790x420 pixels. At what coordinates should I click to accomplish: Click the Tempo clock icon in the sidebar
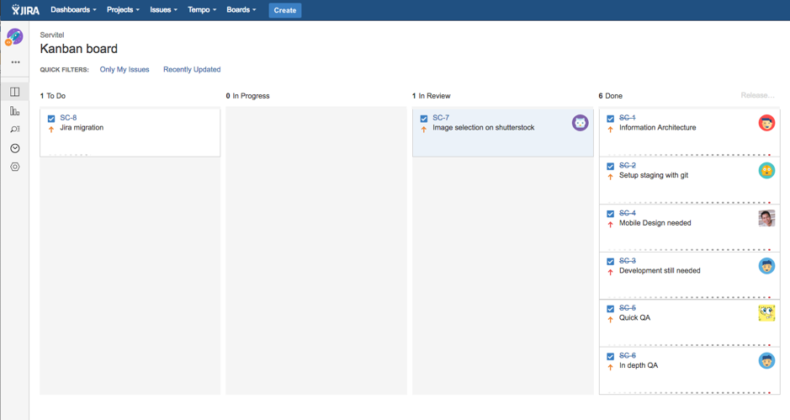pyautogui.click(x=14, y=148)
